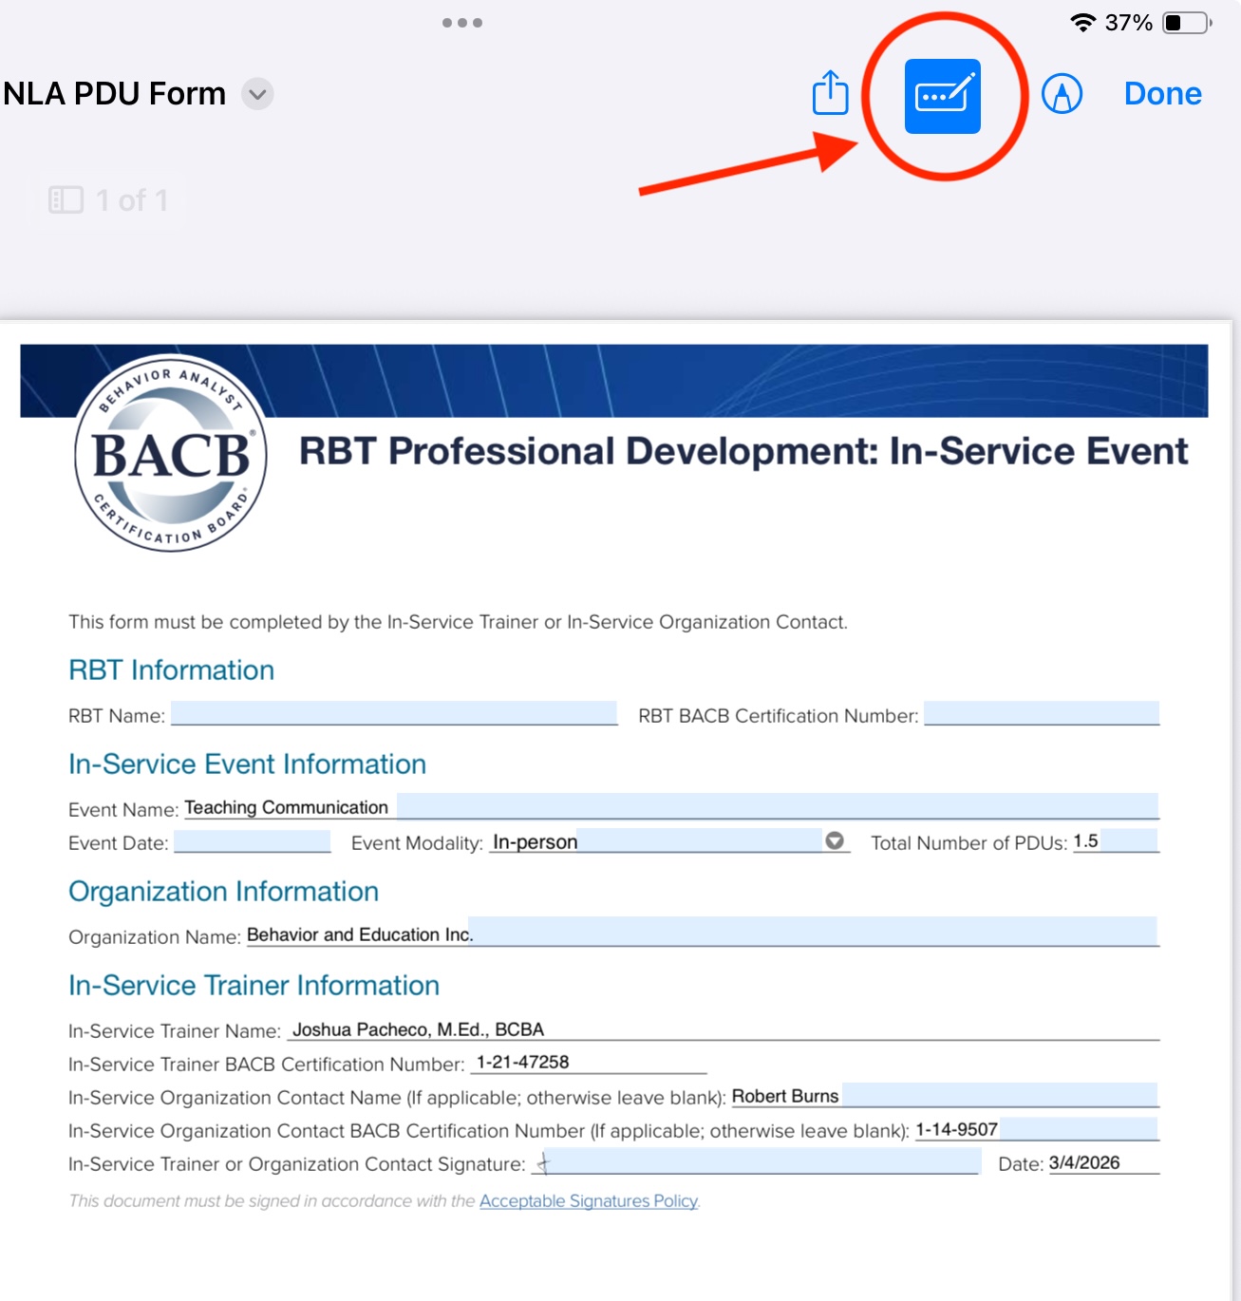Edit the Contact BACB Certification Number field
Image resolution: width=1241 pixels, height=1301 pixels.
(x=1037, y=1128)
